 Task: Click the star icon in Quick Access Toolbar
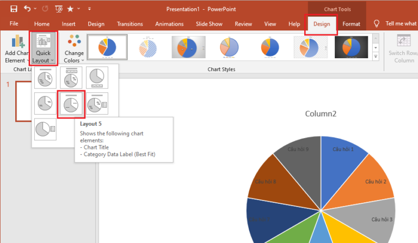tap(70, 9)
